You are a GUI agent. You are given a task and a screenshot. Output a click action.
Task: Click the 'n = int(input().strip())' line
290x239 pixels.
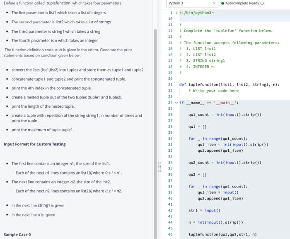(216, 222)
